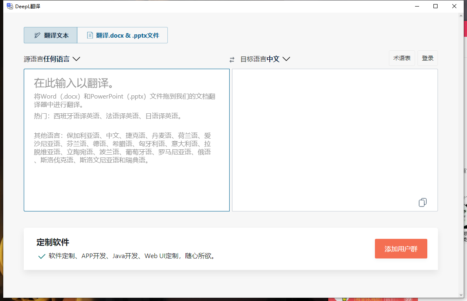Screen dimensions: 467x301
Task: Click inside the empty translation output area
Action: pyautogui.click(x=334, y=135)
